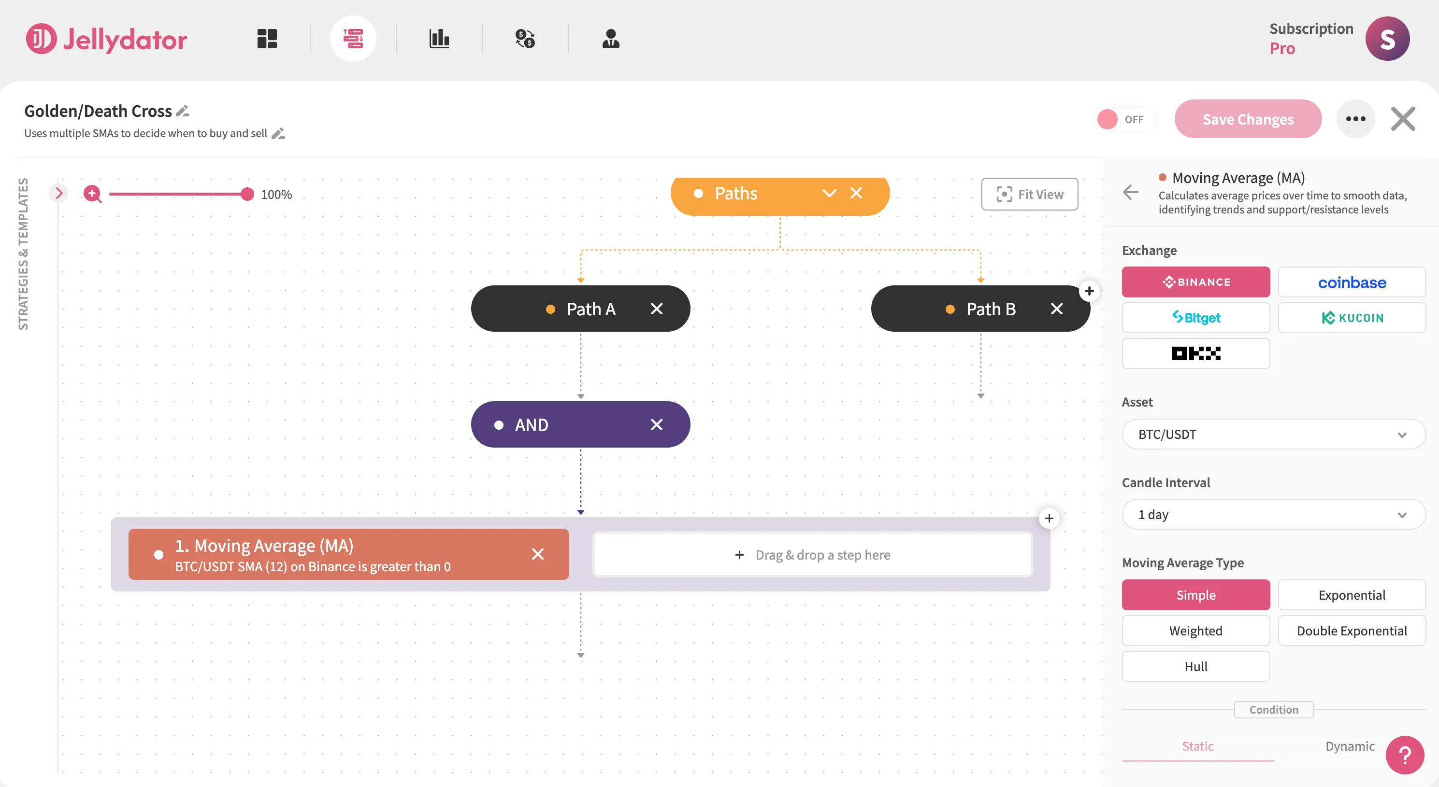The image size is (1439, 787).
Task: Remove the Path A node
Action: point(656,309)
